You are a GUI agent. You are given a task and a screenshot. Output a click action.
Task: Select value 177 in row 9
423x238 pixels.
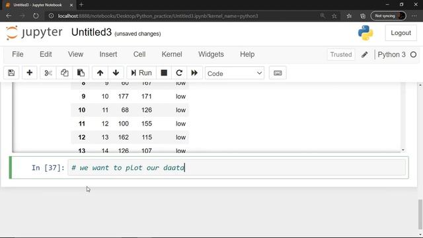point(124,97)
